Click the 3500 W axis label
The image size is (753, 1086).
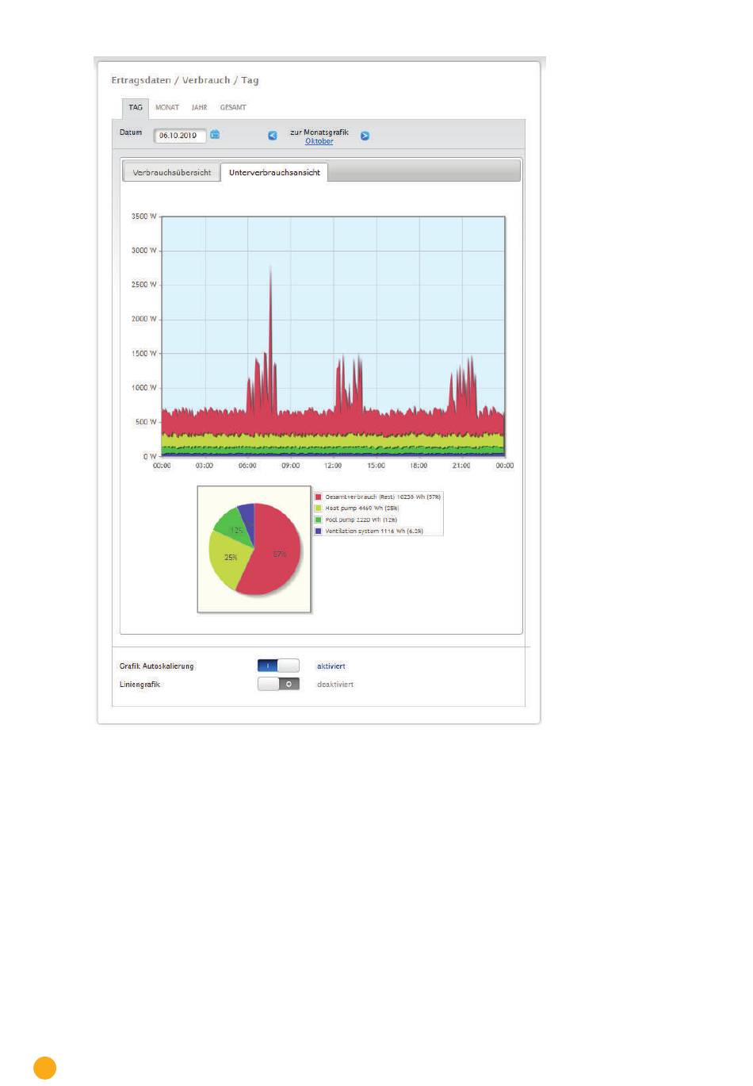click(x=144, y=216)
